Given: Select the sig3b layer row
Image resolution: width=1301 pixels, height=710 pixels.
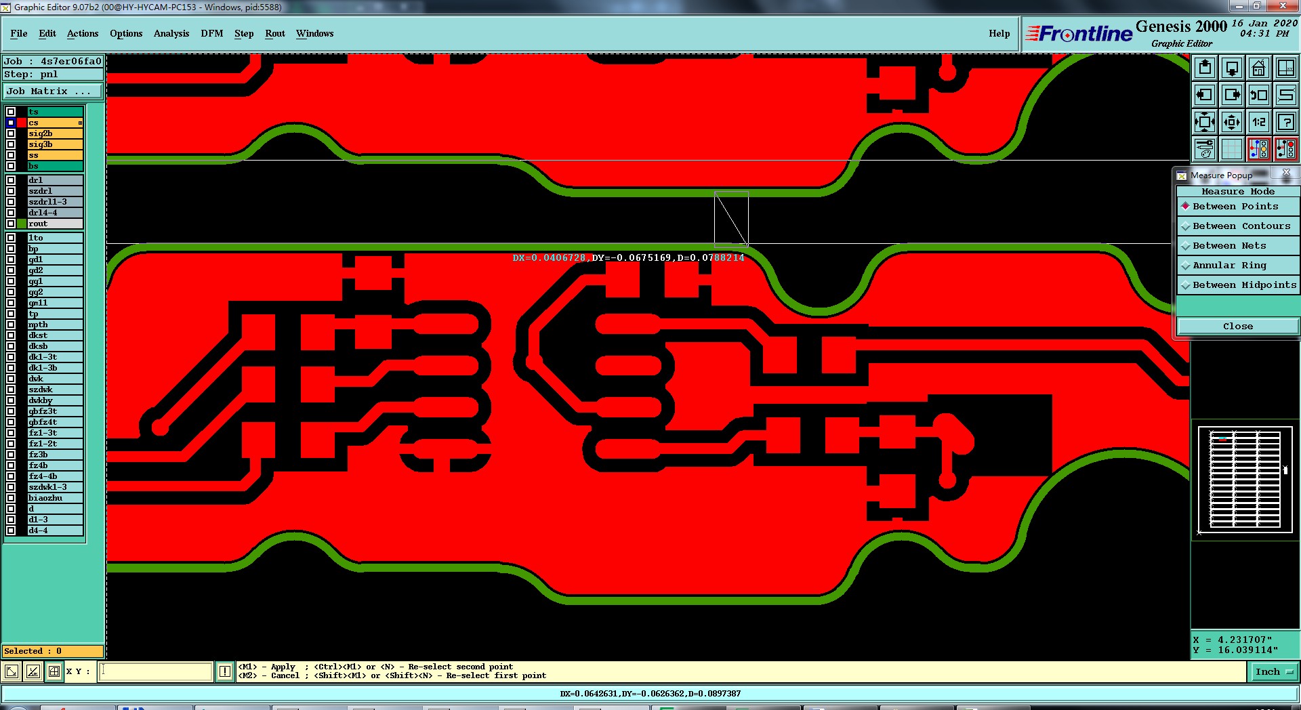Looking at the screenshot, I should pos(55,144).
